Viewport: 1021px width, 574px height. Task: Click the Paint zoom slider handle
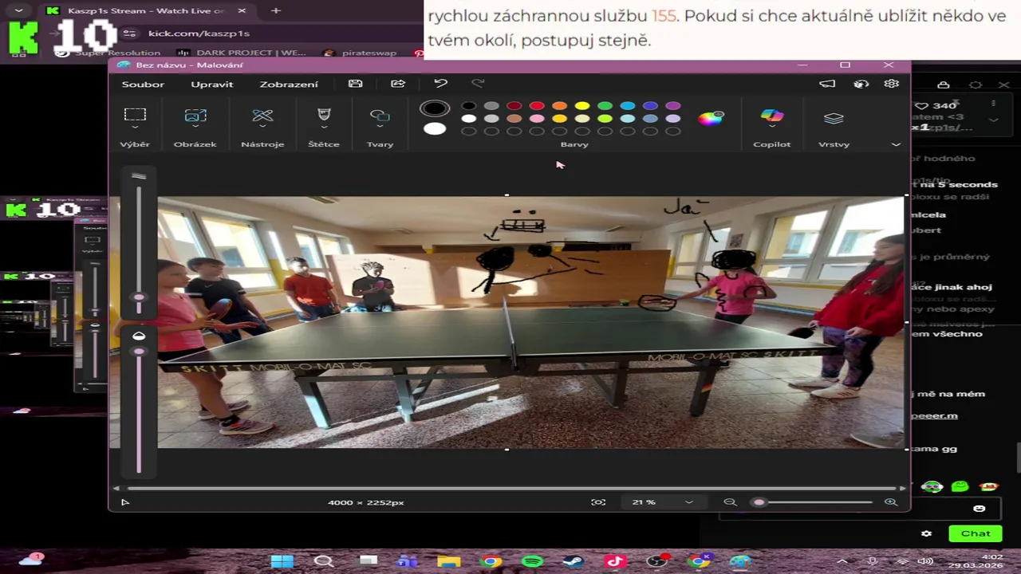point(759,502)
